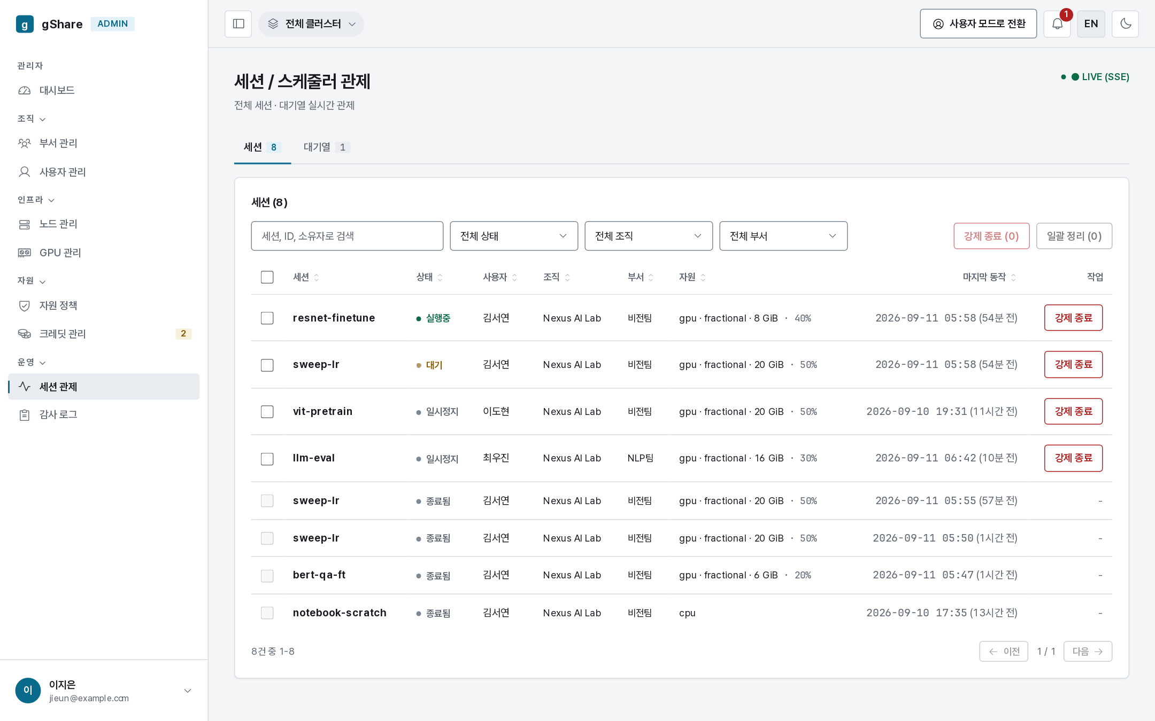Image resolution: width=1155 pixels, height=721 pixels.
Task: Sort by 상태 column sort icon
Action: (440, 277)
